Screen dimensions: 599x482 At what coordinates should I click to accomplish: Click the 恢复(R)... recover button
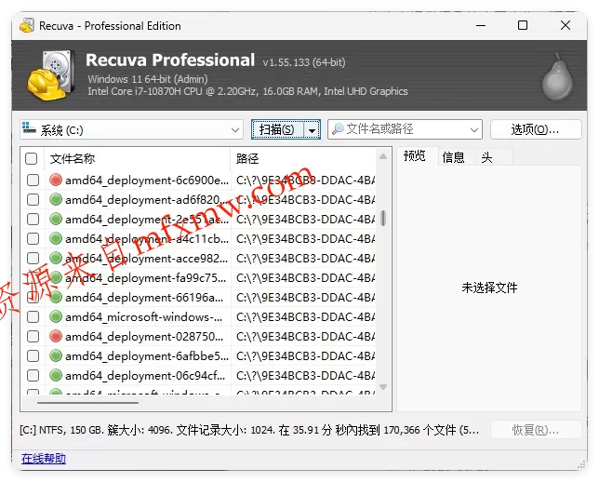point(536,430)
